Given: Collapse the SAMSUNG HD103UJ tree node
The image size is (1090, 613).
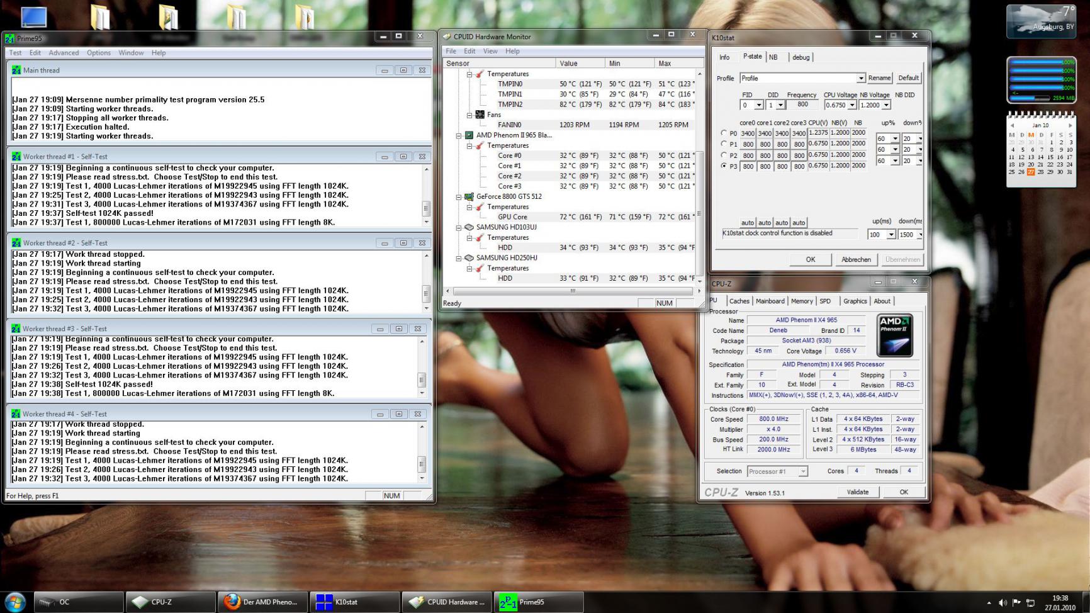Looking at the screenshot, I should tap(459, 227).
